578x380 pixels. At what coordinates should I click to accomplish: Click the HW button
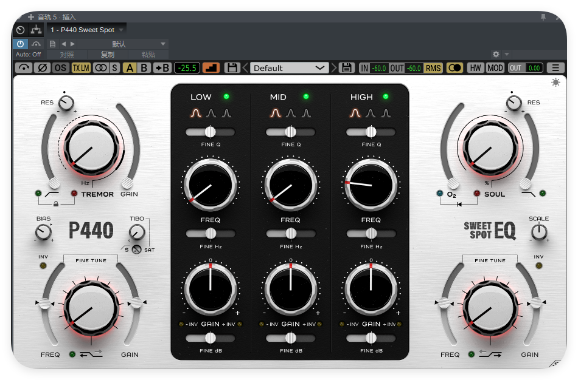pos(476,68)
